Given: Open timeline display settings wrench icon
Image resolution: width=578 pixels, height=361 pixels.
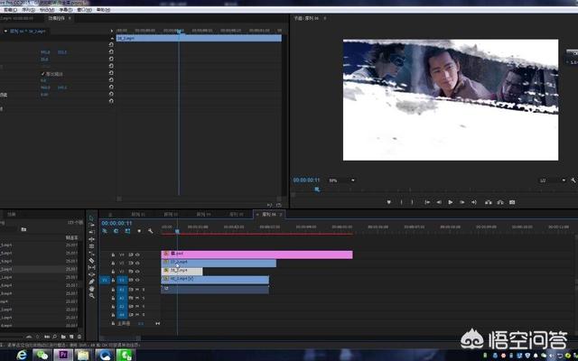Looking at the screenshot, I should point(151,231).
